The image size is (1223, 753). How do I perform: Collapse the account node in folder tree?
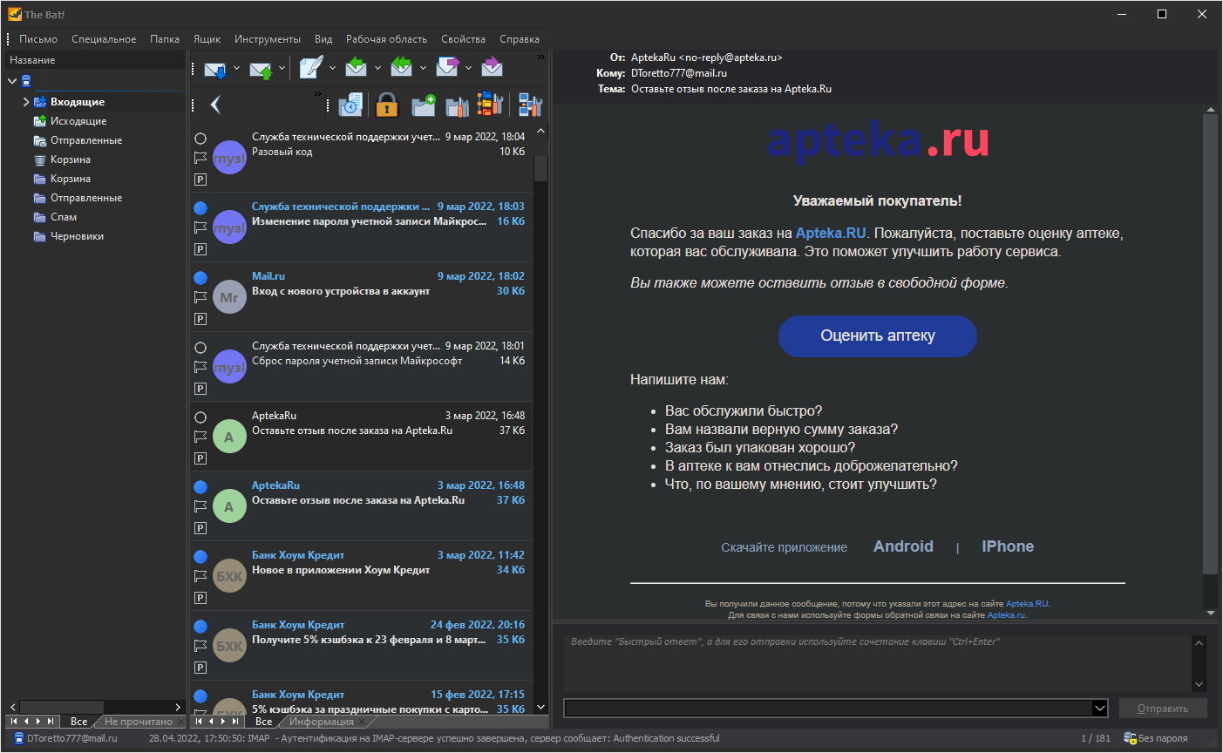(x=12, y=81)
